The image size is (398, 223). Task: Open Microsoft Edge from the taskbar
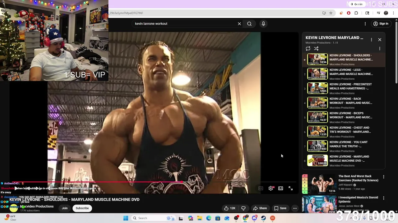click(209, 218)
